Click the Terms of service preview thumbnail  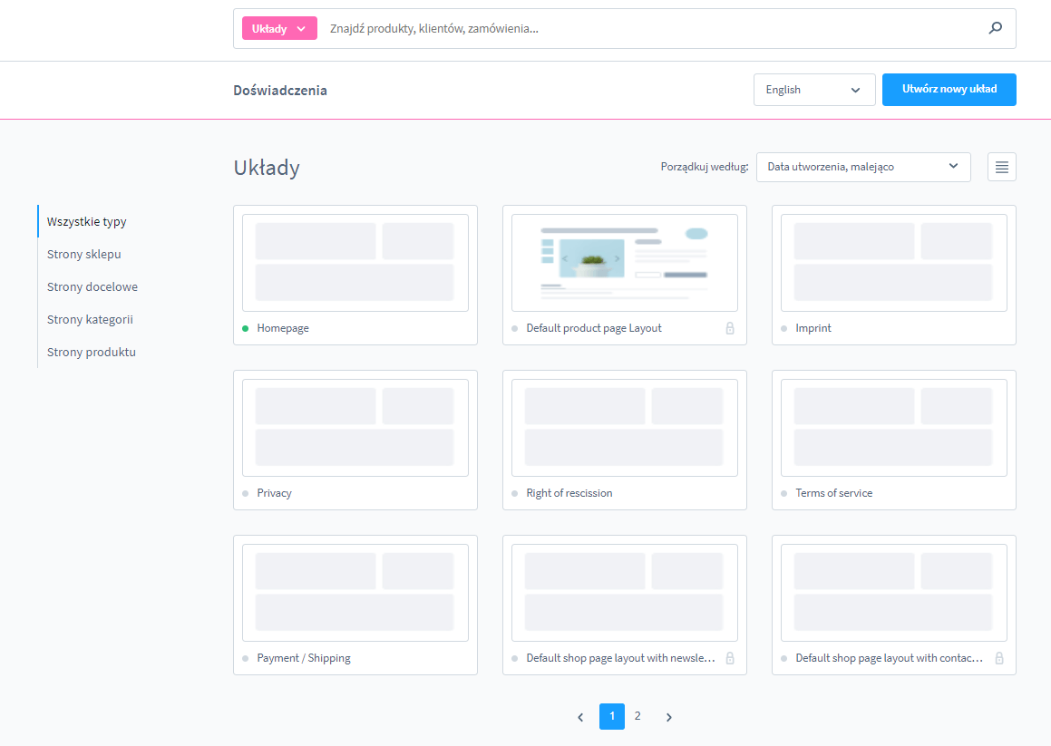click(x=893, y=428)
